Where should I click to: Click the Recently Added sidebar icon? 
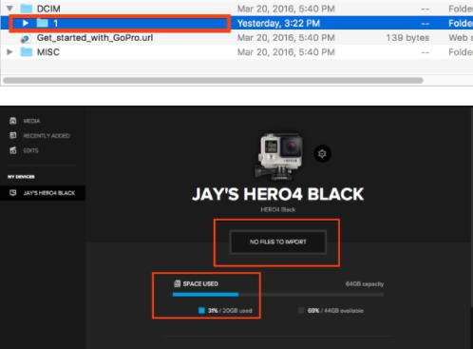coord(13,135)
